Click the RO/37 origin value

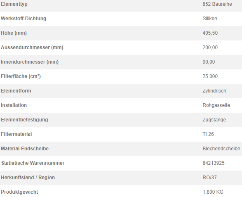(x=209, y=178)
